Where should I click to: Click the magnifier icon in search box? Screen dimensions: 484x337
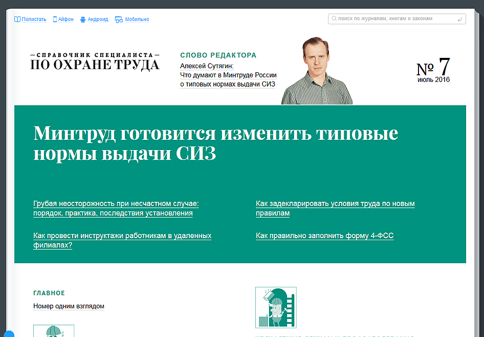pyautogui.click(x=334, y=18)
